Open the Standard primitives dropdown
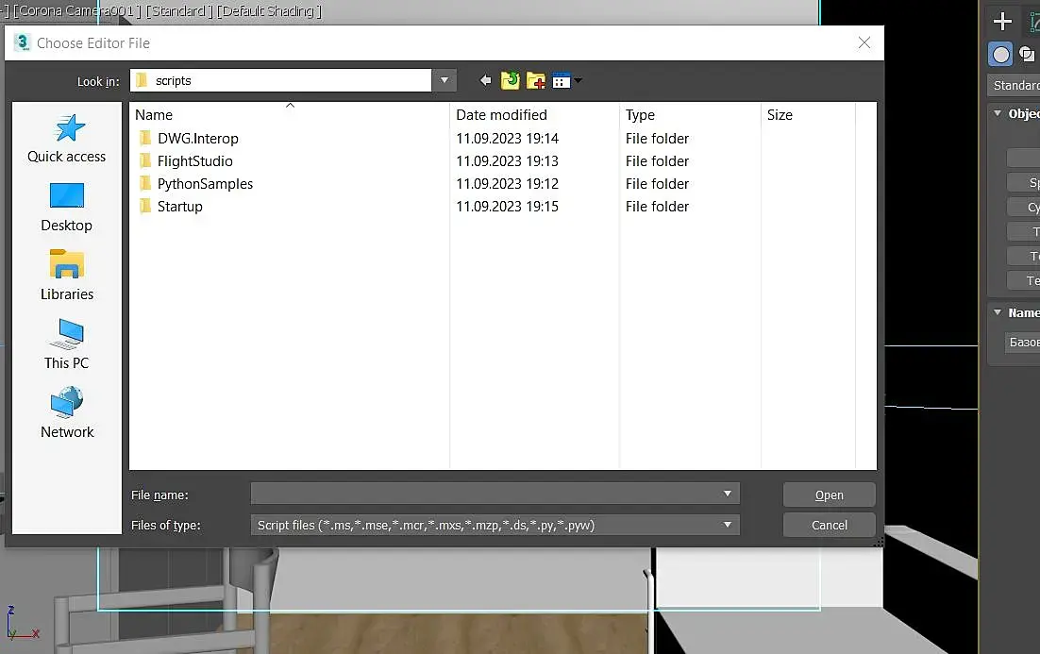 click(x=1014, y=86)
